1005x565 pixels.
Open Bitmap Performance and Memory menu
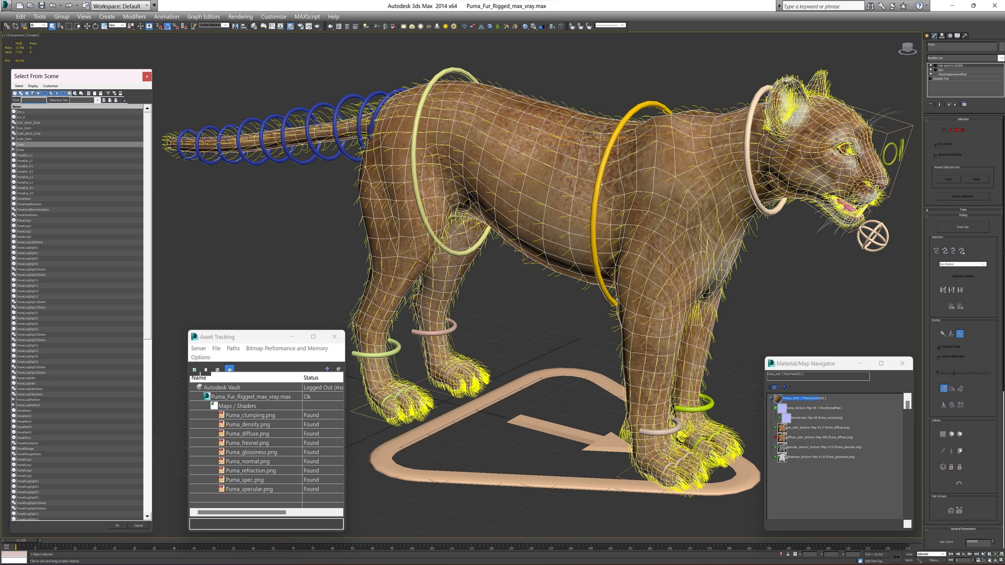(x=287, y=348)
